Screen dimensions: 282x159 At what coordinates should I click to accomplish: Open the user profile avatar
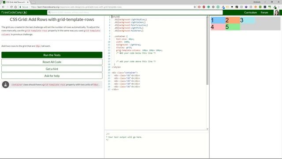pos(277,12)
